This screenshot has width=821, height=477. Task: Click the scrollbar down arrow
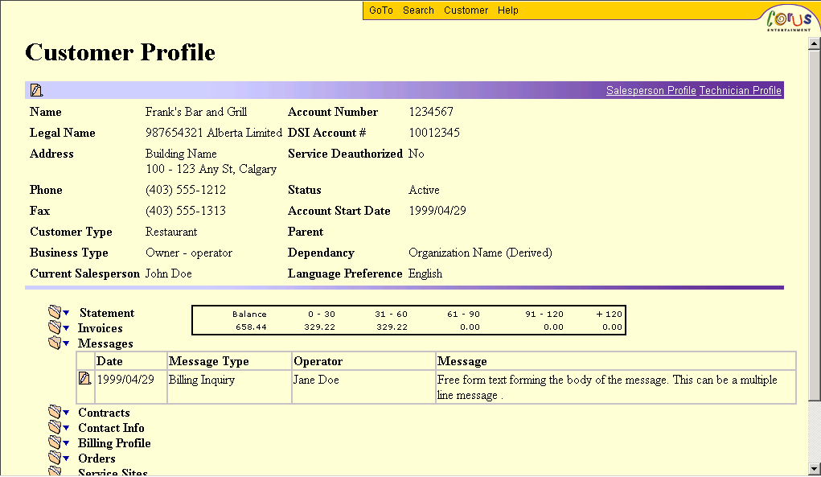[x=815, y=469]
